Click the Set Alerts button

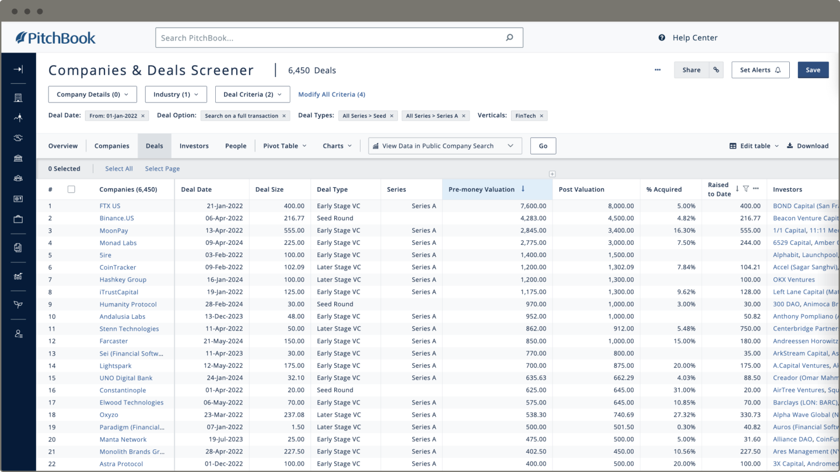761,70
